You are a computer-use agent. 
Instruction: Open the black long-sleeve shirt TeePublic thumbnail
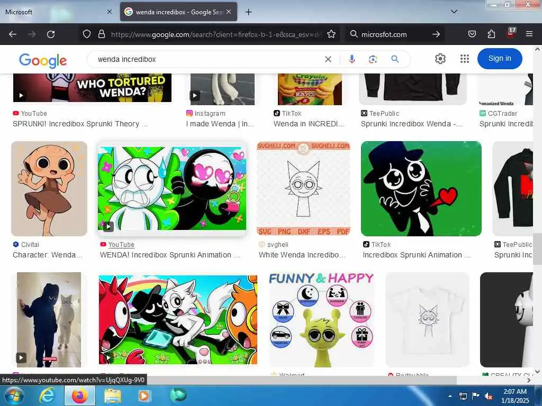coord(413,89)
